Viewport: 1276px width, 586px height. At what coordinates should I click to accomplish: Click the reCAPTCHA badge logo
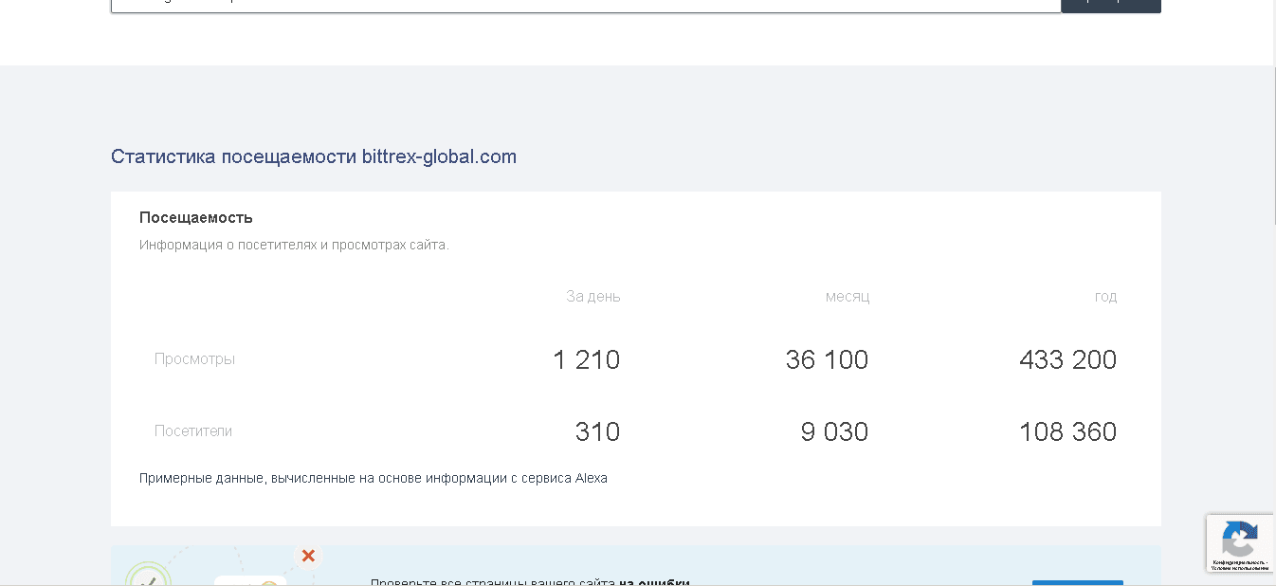click(x=1239, y=539)
